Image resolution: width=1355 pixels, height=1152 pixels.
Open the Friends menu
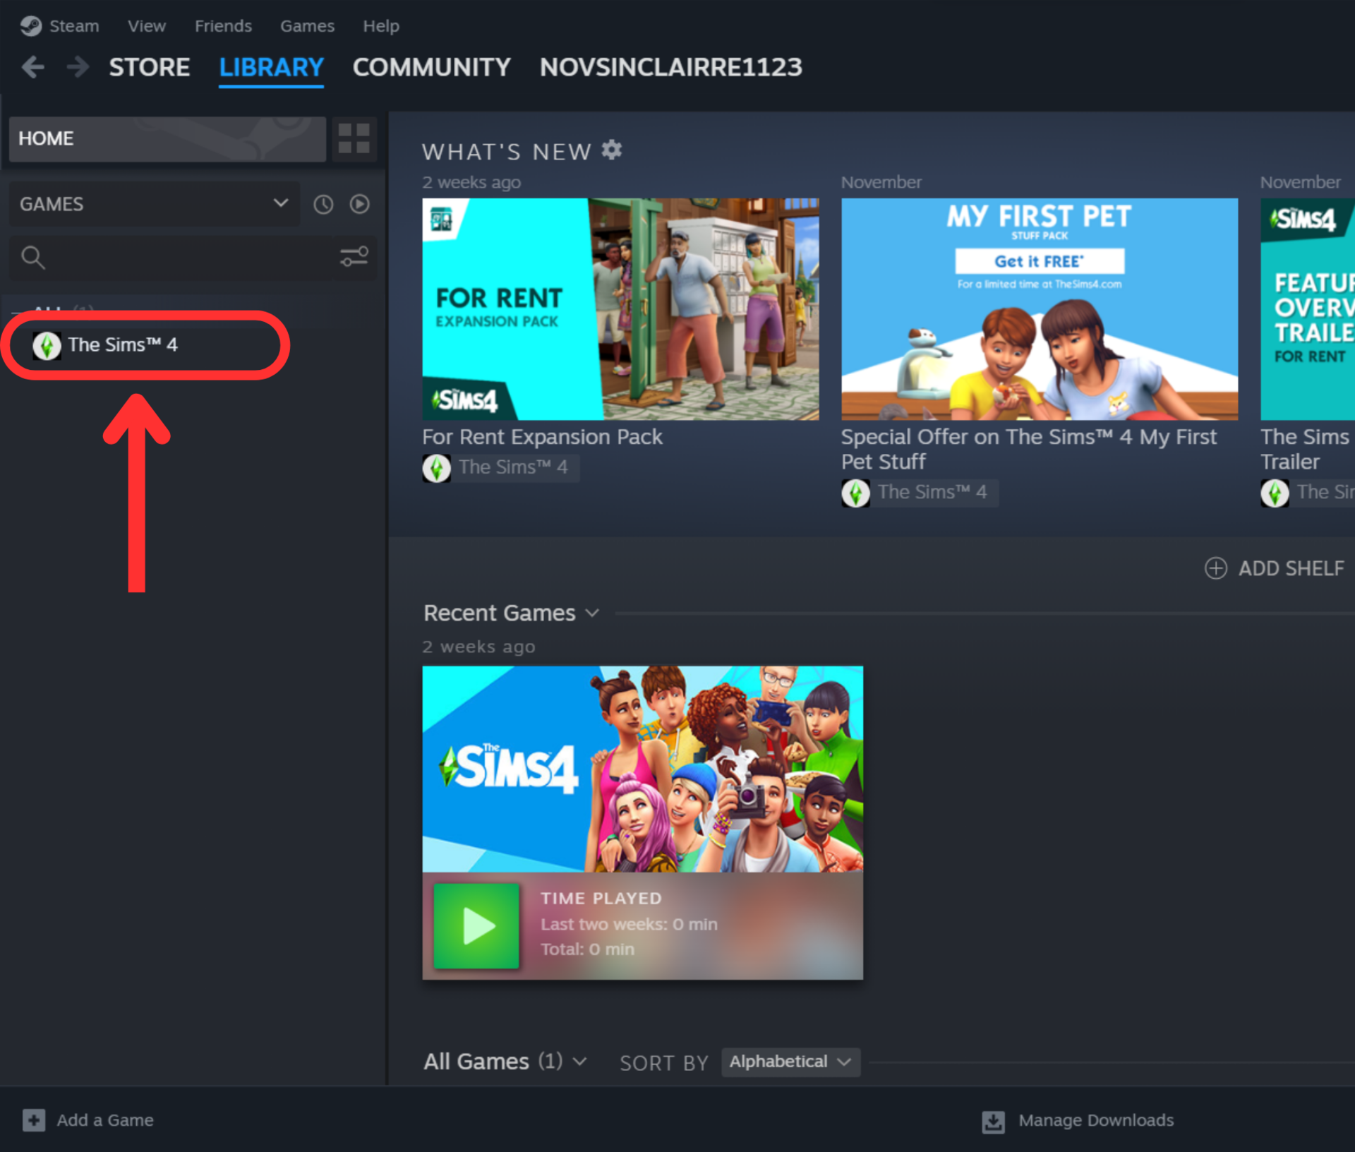[223, 26]
